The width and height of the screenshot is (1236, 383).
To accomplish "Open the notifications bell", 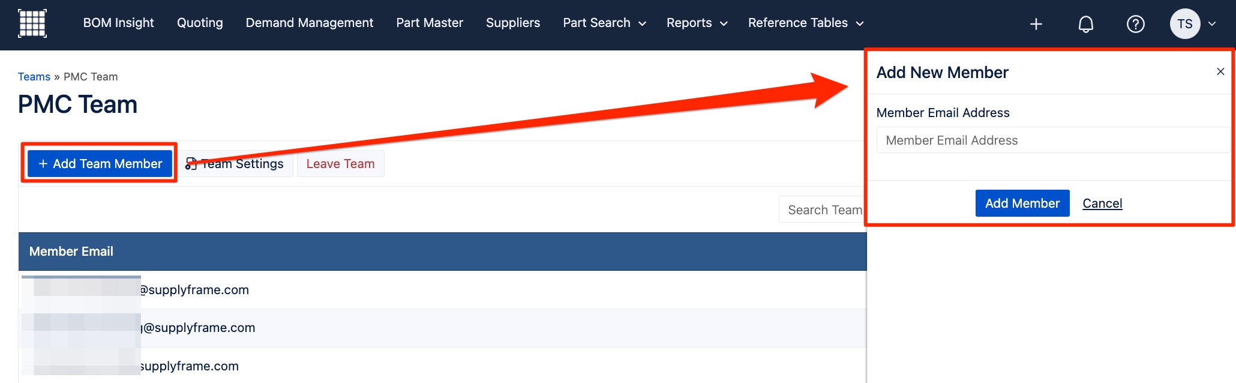I will pyautogui.click(x=1085, y=24).
